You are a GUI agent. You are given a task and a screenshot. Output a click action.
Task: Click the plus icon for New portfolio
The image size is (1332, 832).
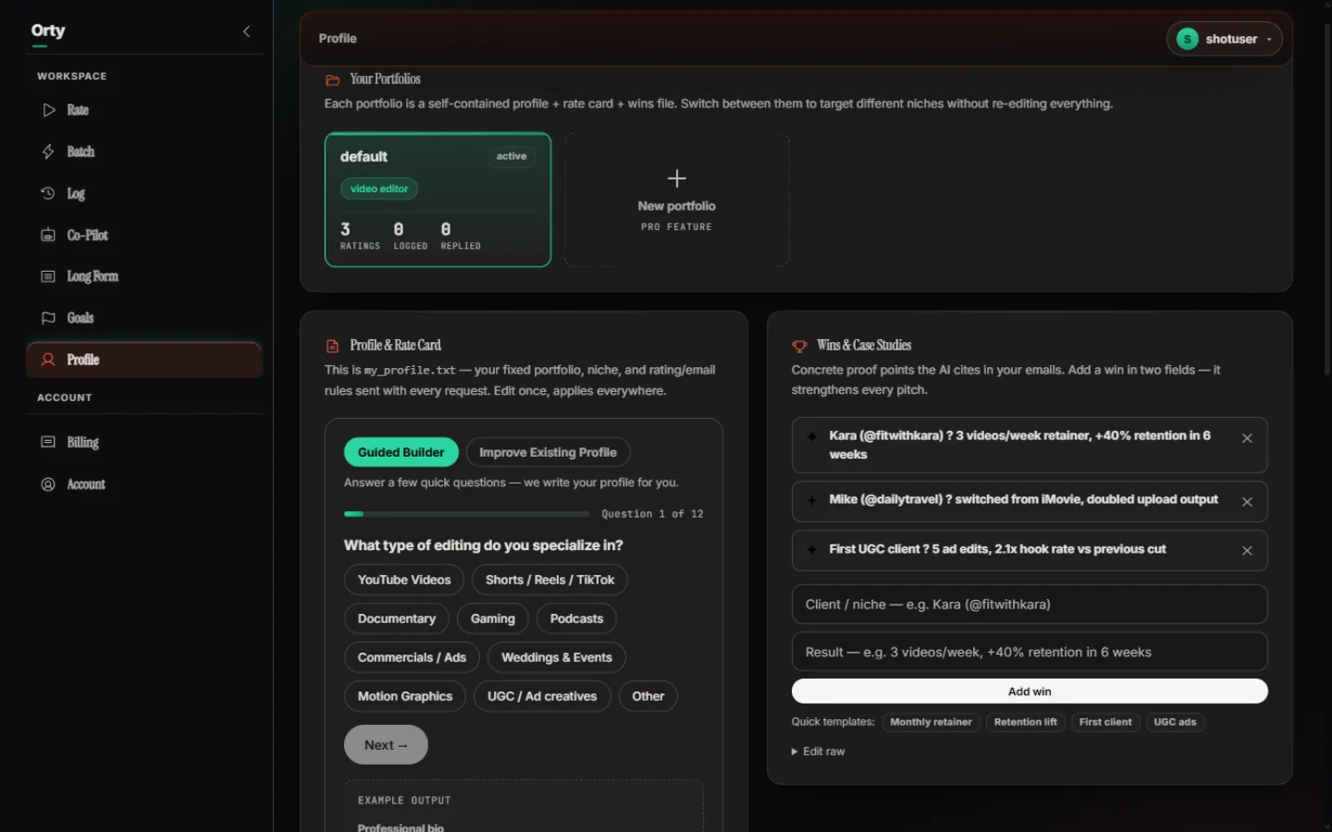tap(677, 178)
